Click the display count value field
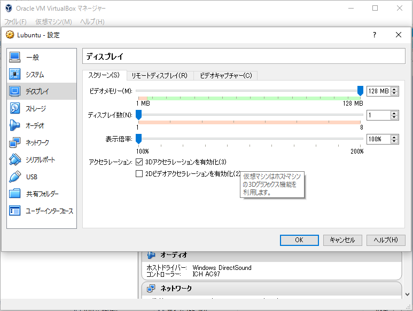This screenshot has width=413, height=311. (x=379, y=115)
